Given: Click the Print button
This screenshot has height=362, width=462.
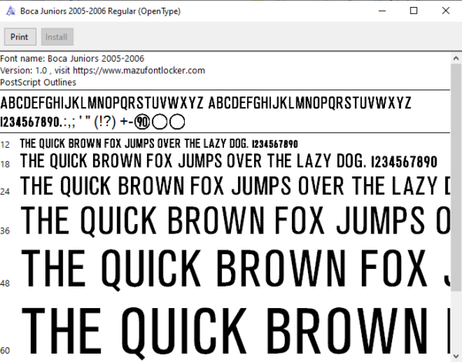Looking at the screenshot, I should [20, 37].
